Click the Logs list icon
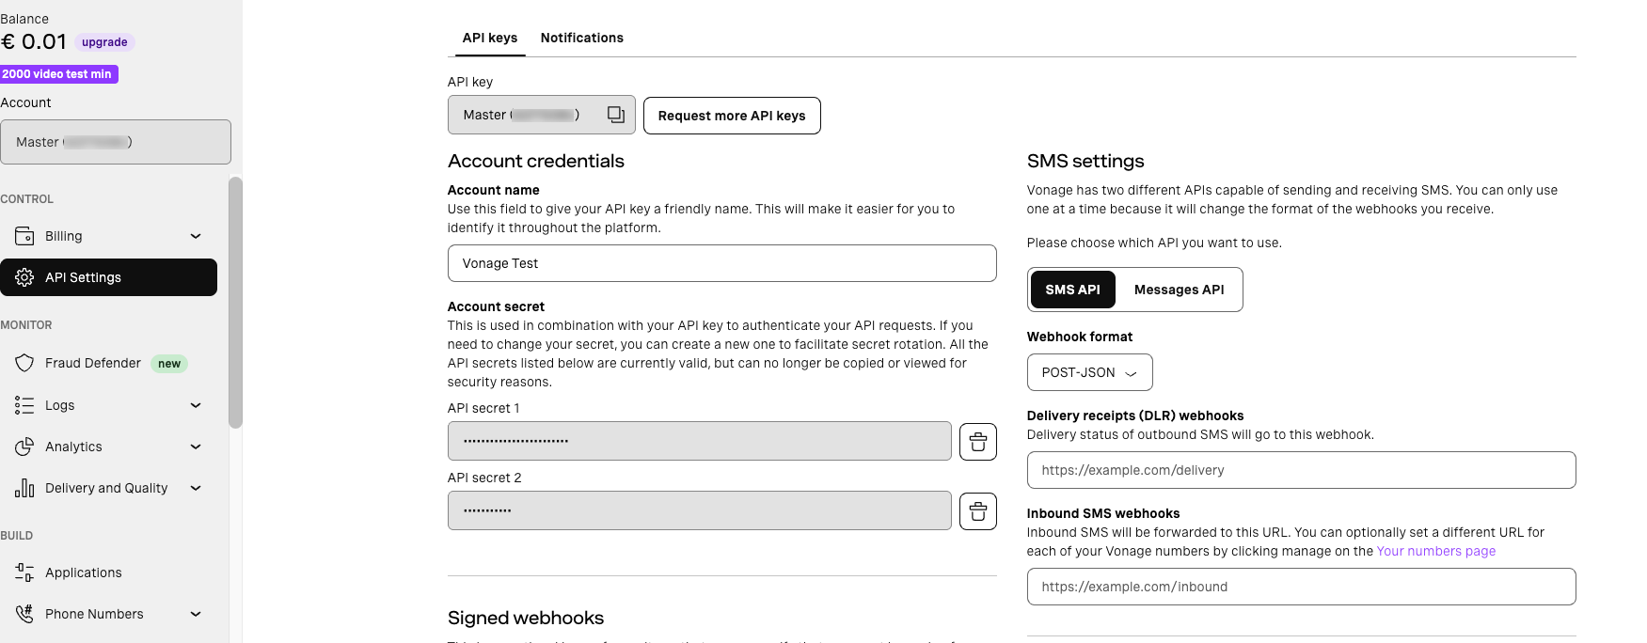This screenshot has height=643, width=1647. coord(24,405)
